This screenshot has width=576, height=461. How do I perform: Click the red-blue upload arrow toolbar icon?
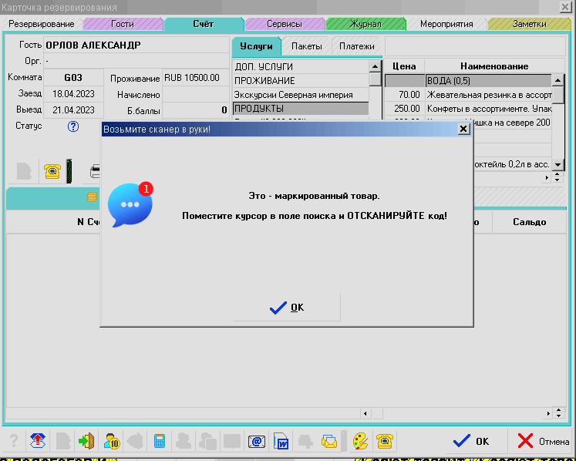[38, 441]
